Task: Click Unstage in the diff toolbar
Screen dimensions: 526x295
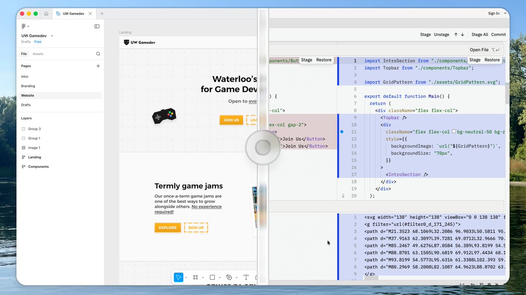Action: tap(441, 35)
